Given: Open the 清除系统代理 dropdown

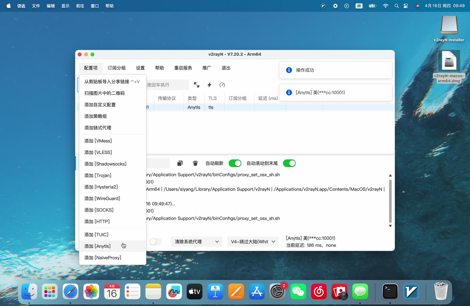Looking at the screenshot, I should [197, 242].
